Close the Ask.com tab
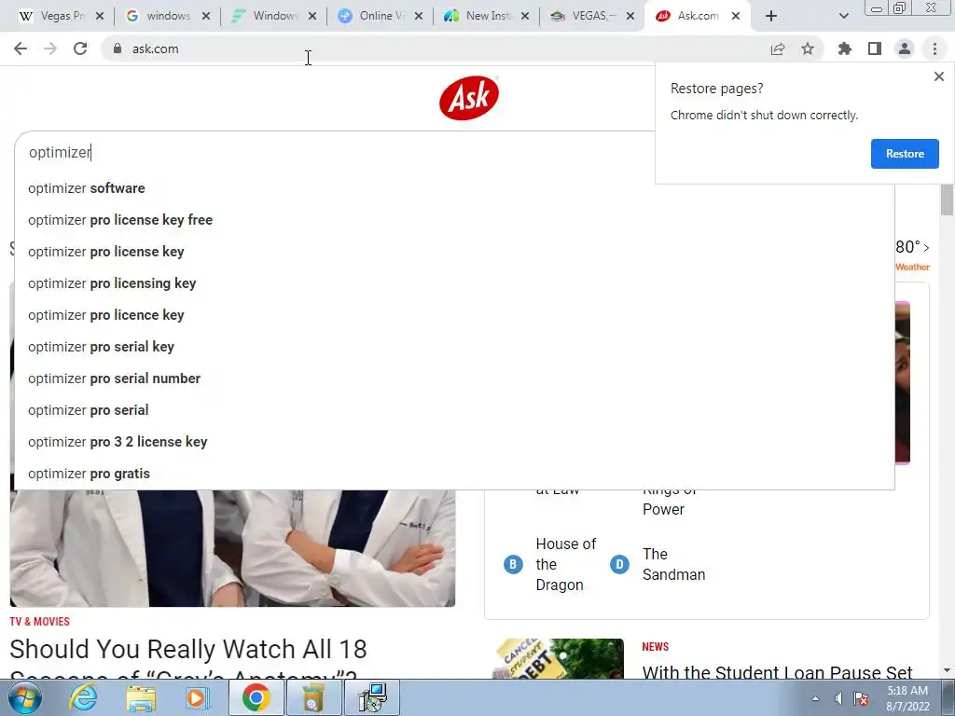Screen dimensions: 955x716 click(x=736, y=16)
